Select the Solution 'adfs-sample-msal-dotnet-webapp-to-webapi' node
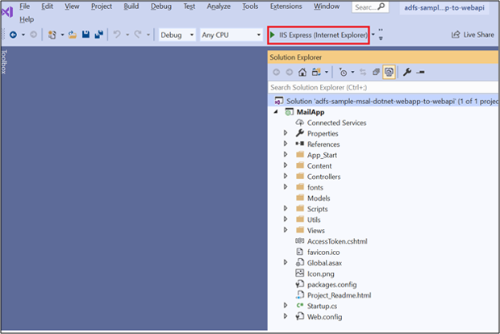The width and height of the screenshot is (500, 334). pyautogui.click(x=383, y=101)
